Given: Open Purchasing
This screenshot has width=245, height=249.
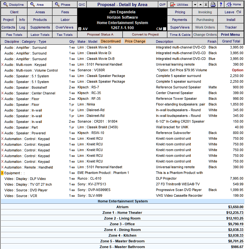Looking at the screenshot, I should pos(205,20).
